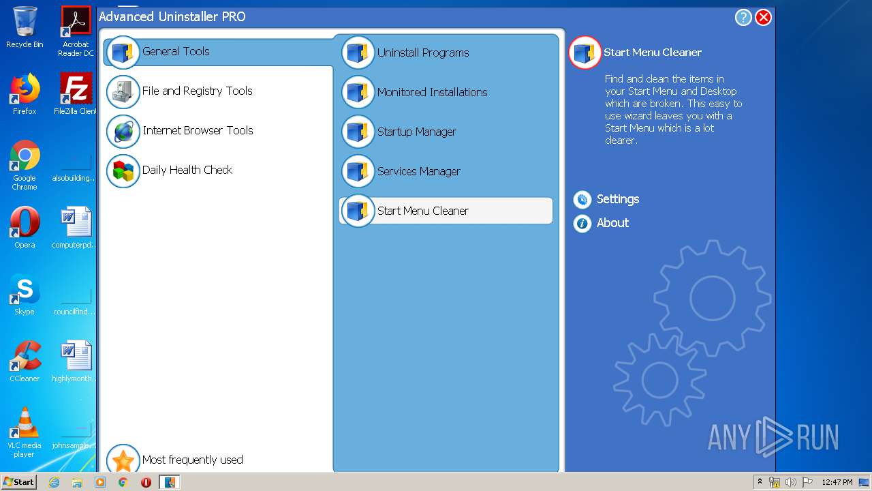The width and height of the screenshot is (872, 491).
Task: Open the Windows Start menu
Action: click(19, 481)
